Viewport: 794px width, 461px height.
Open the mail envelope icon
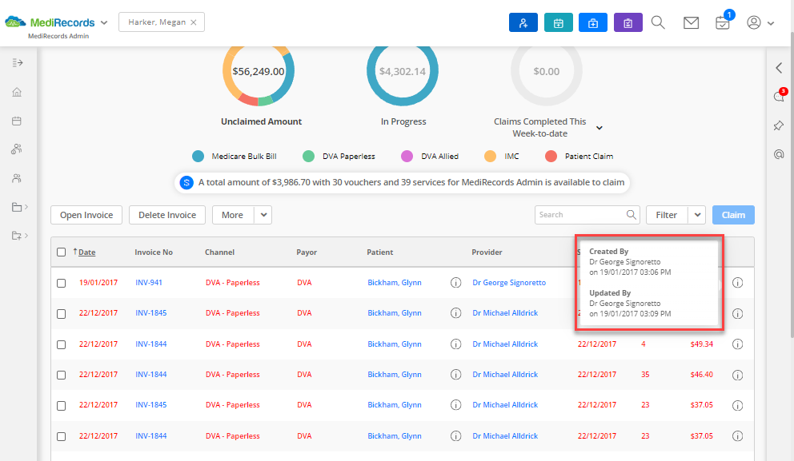coord(691,22)
